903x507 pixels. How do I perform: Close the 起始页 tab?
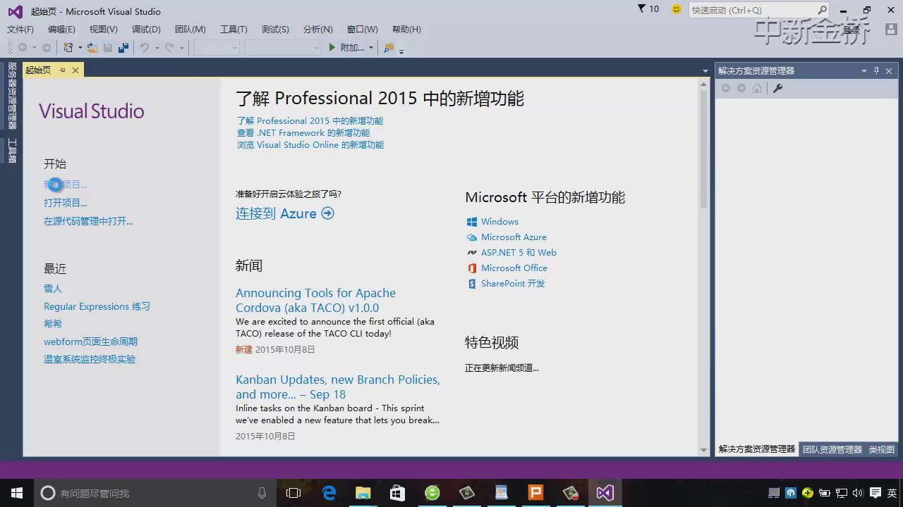click(x=75, y=70)
